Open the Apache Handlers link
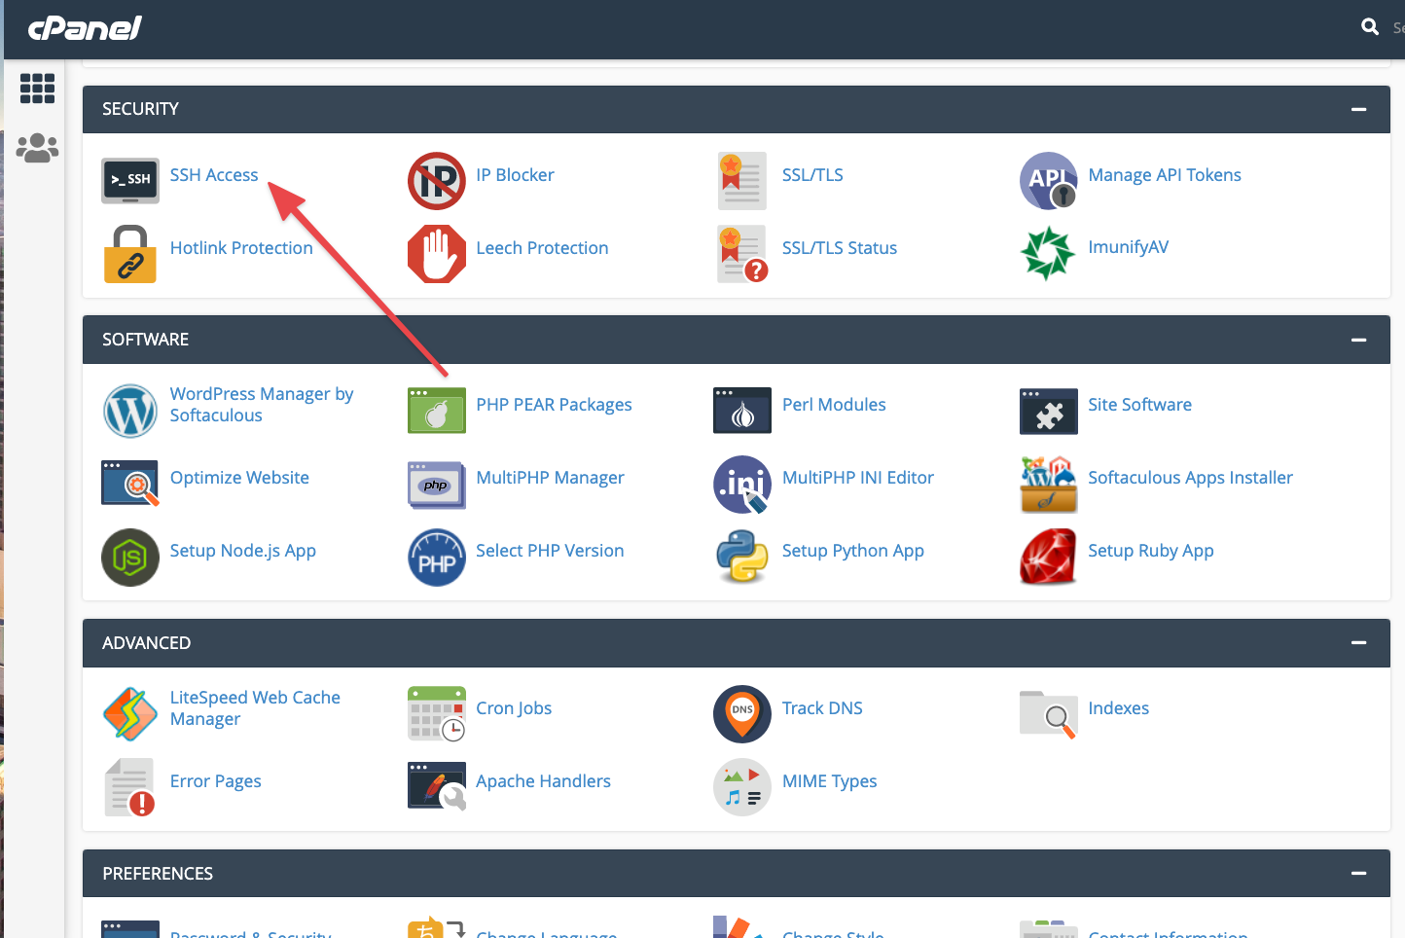Viewport: 1405px width, 938px height. [543, 781]
